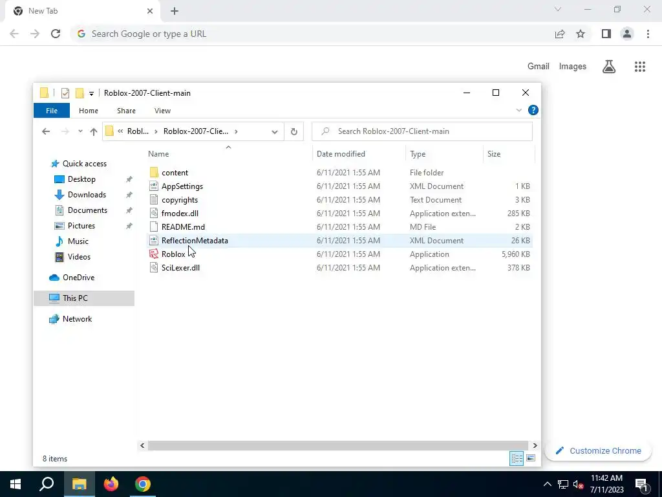This screenshot has height=497, width=662.
Task: Sort by Type column header
Action: click(444, 154)
